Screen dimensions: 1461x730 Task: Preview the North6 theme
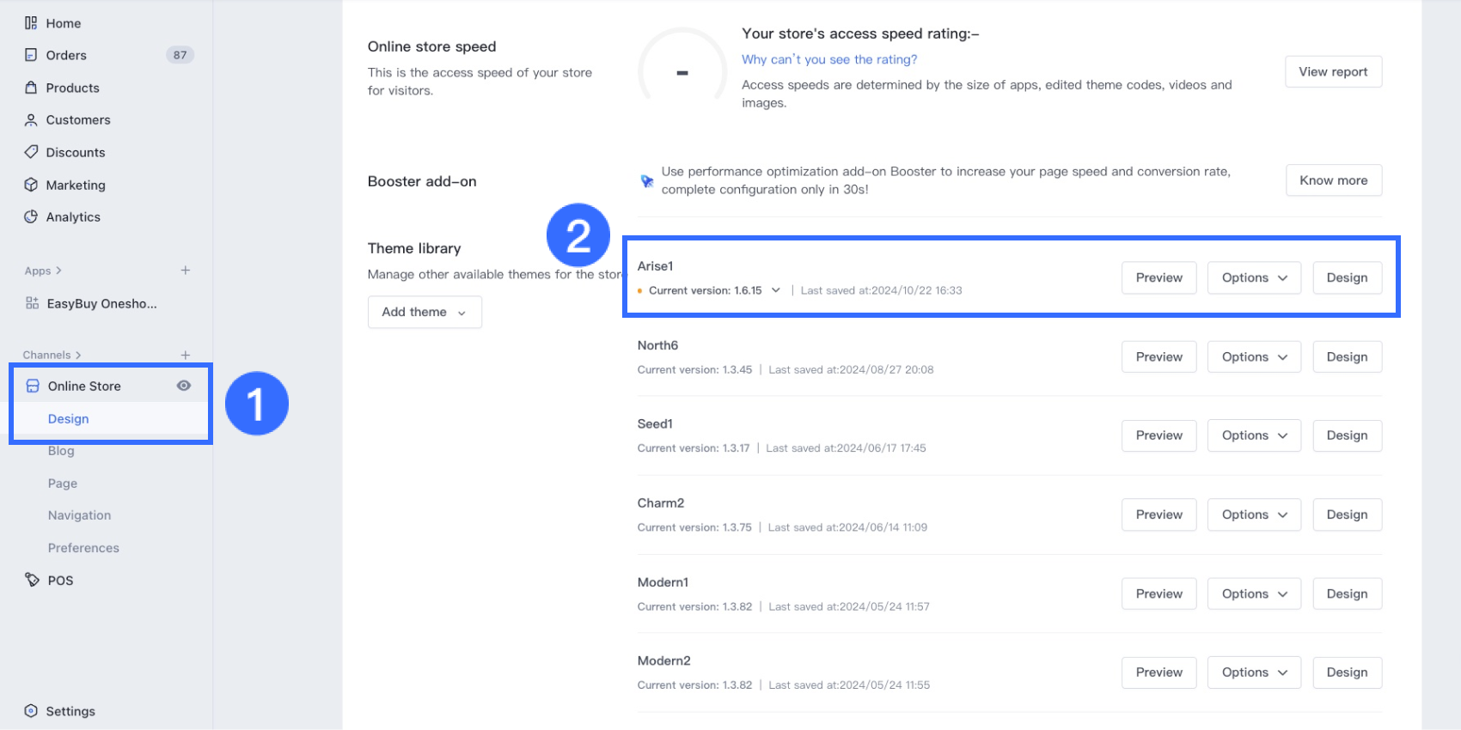[1159, 356]
